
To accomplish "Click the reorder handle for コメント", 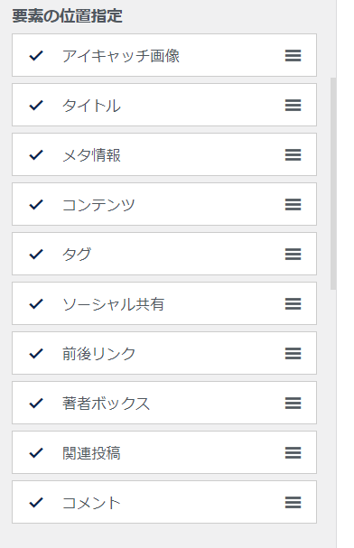I will click(293, 502).
